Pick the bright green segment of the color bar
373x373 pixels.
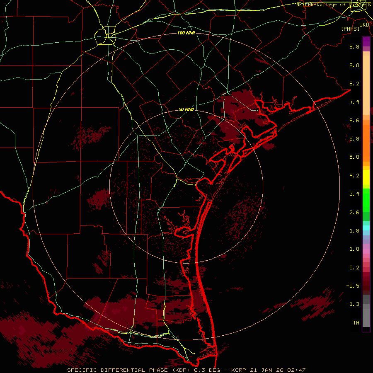tap(366, 201)
